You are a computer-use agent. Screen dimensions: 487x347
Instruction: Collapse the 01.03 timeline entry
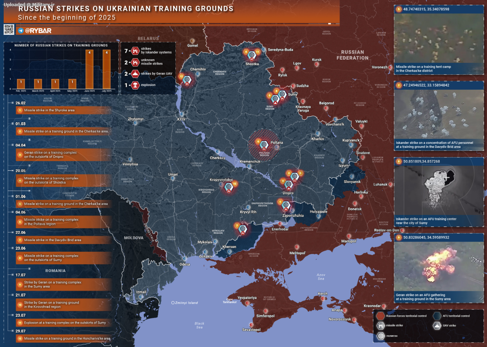[x=13, y=124]
